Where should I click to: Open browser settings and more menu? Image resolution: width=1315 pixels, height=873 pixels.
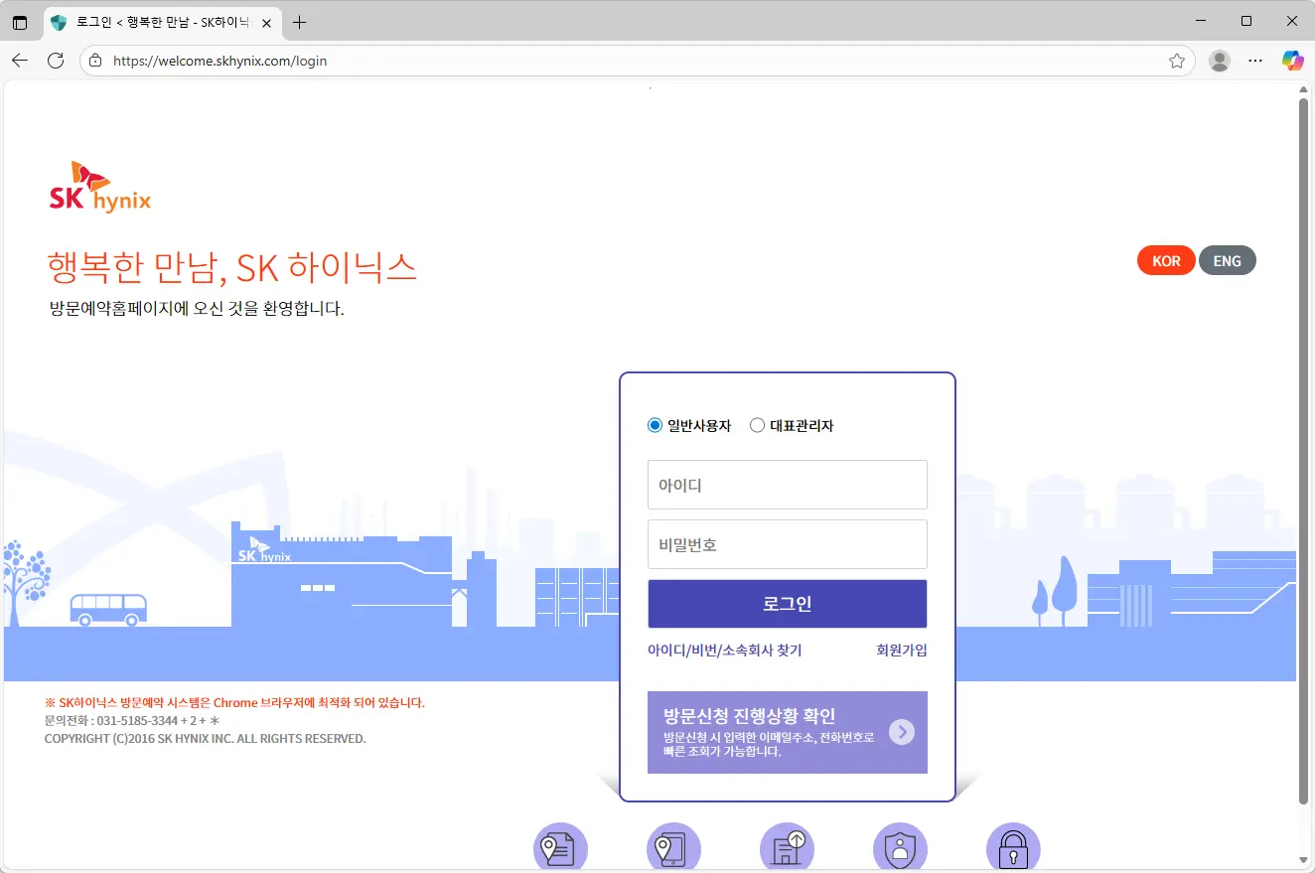point(1255,61)
